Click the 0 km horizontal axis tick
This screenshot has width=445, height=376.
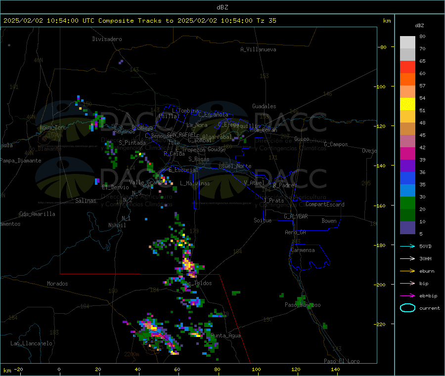pos(59,369)
